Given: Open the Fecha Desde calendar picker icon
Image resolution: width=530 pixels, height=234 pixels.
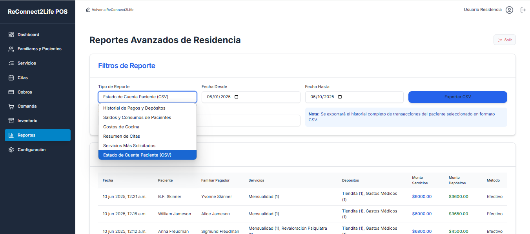Looking at the screenshot, I should click(236, 97).
